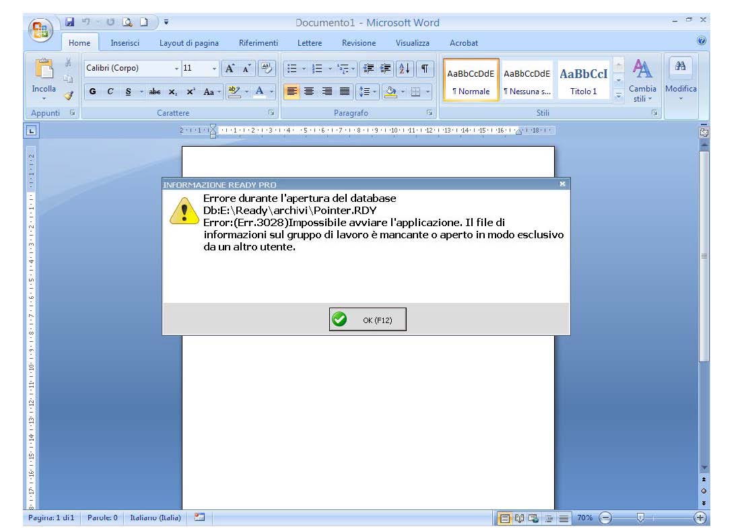
Task: Open the Visualizza tab
Action: pyautogui.click(x=412, y=43)
